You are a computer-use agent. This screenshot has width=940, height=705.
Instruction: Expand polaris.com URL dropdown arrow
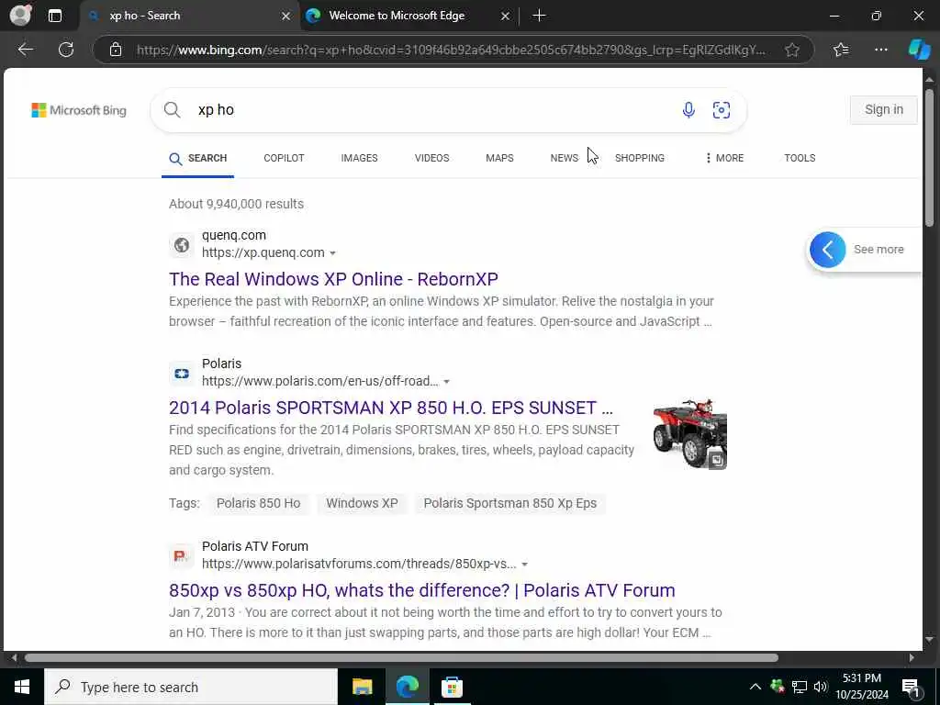[447, 382]
